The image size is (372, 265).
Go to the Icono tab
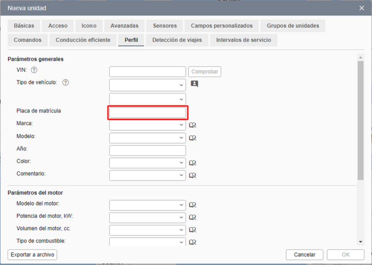(x=89, y=26)
